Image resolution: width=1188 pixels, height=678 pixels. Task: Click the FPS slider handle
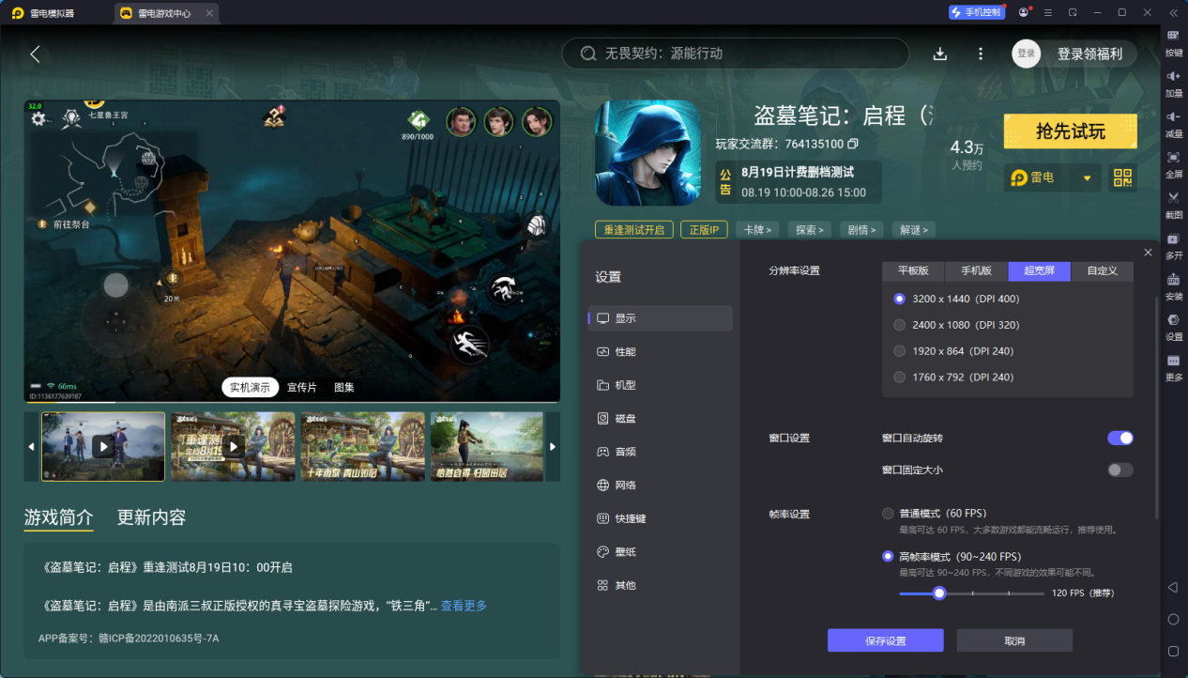click(938, 593)
